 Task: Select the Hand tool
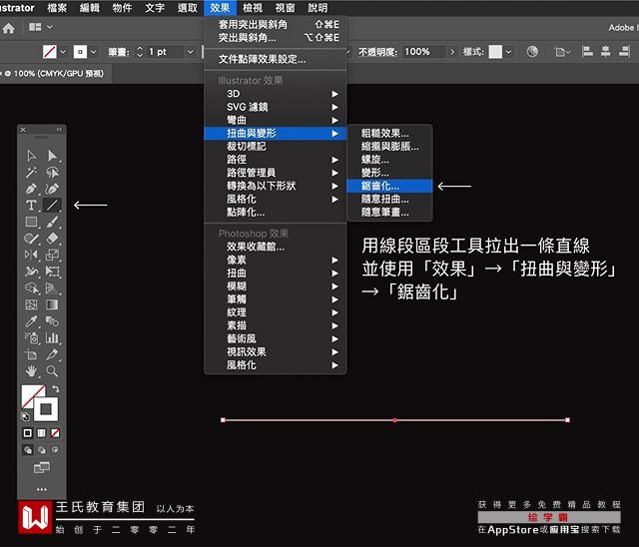pyautogui.click(x=31, y=371)
